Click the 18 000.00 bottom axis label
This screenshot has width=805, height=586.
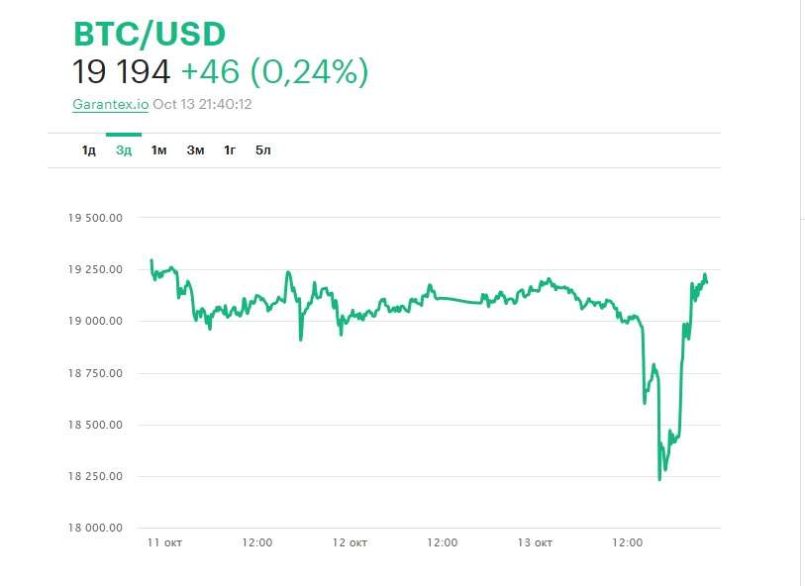coord(94,528)
